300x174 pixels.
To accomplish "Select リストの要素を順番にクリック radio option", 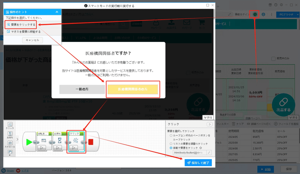I will (x=171, y=144).
